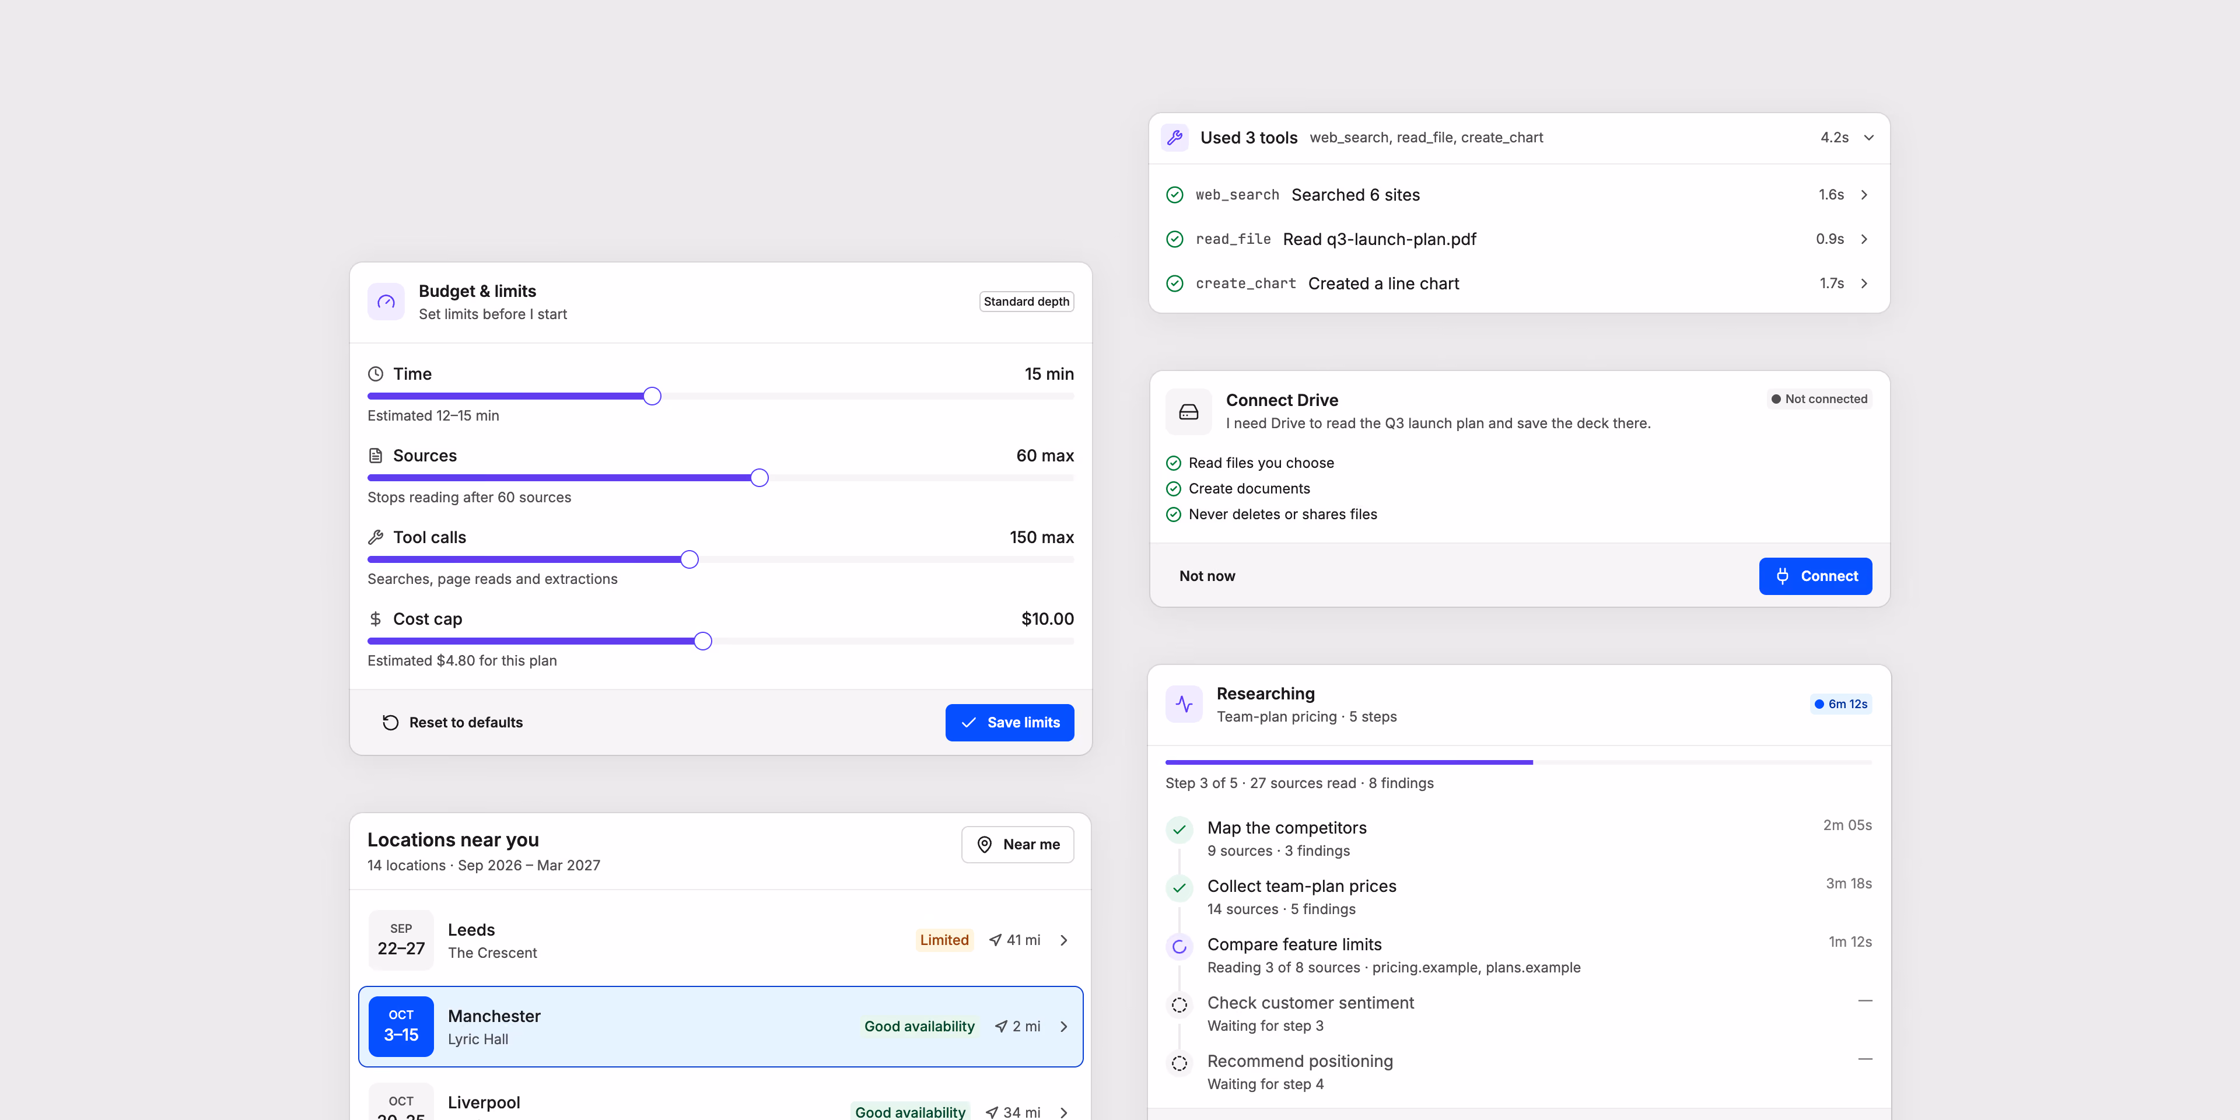Expand the read_file row chevron
The height and width of the screenshot is (1120, 2240).
coord(1864,239)
